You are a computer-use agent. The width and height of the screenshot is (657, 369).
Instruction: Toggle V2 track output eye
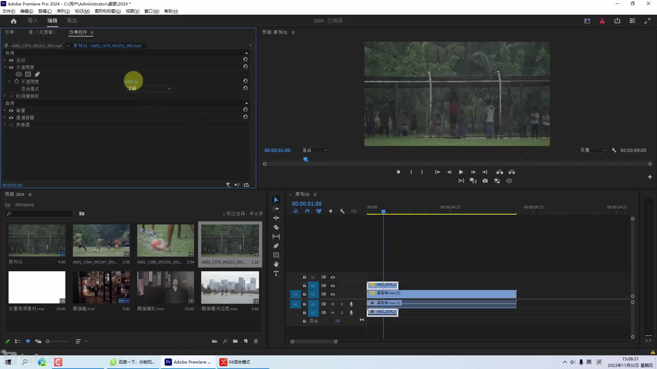point(333,286)
